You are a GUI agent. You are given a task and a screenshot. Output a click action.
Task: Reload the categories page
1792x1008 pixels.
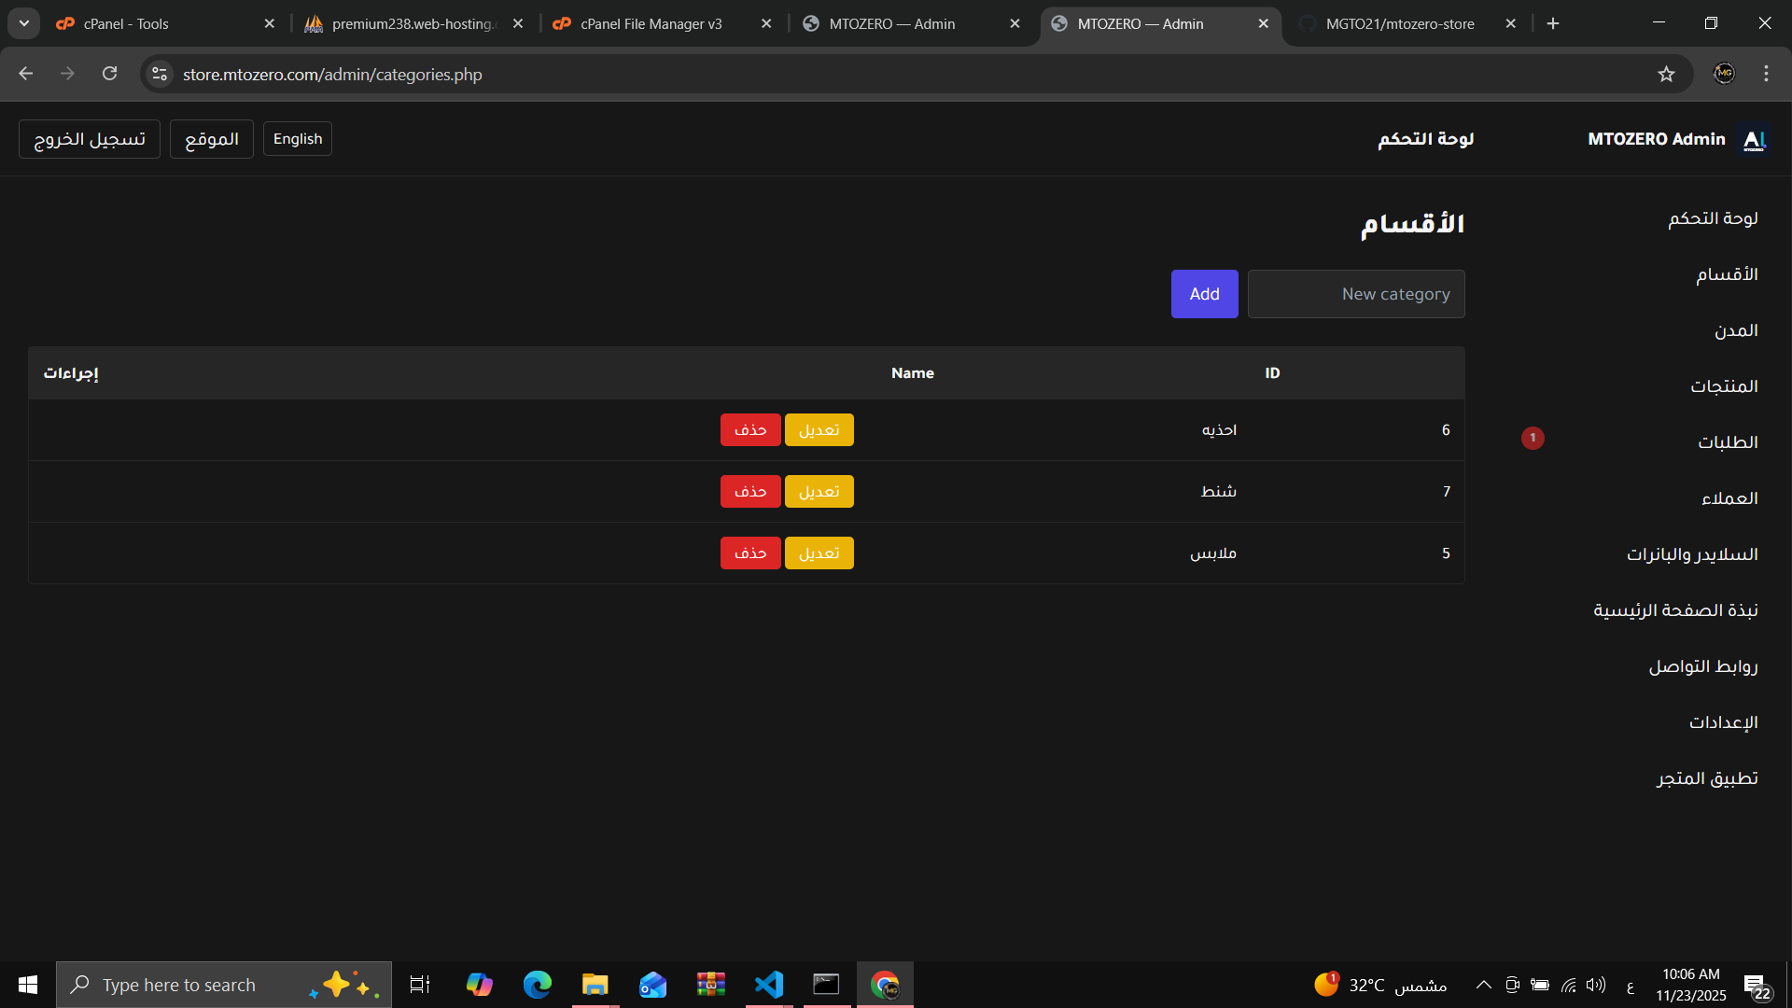tap(109, 74)
